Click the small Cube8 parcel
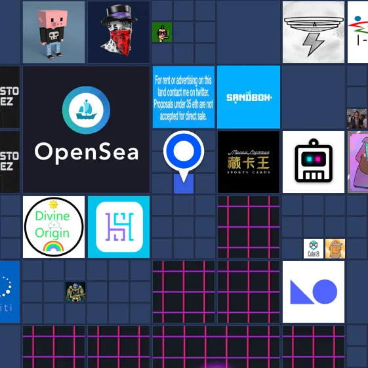The image size is (368, 368). (x=314, y=249)
